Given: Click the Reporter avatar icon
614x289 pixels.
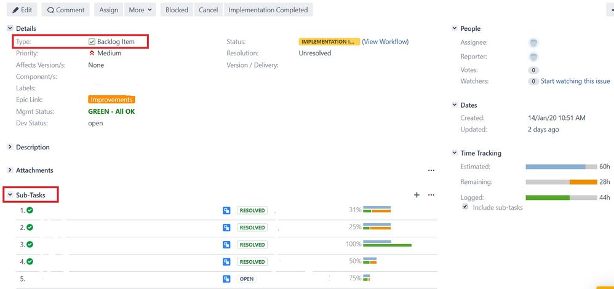Looking at the screenshot, I should (533, 57).
